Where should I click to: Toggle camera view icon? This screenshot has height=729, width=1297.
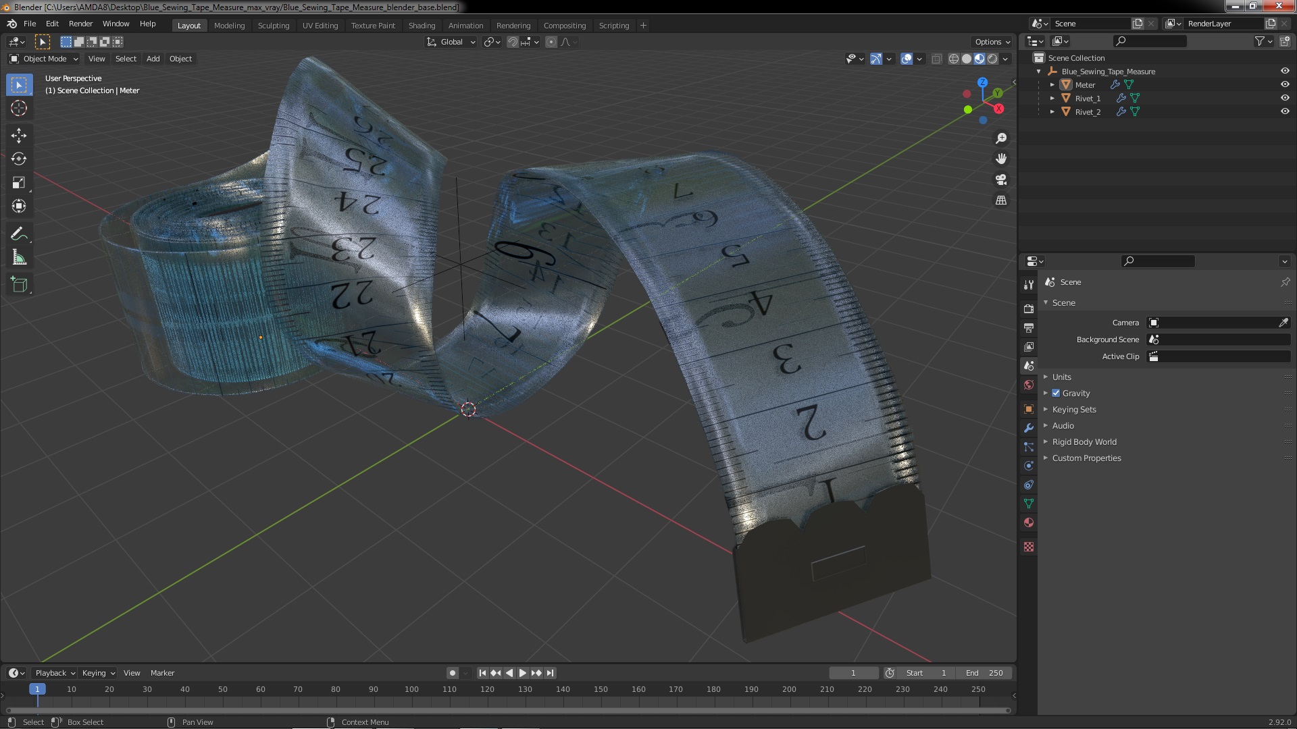click(1001, 180)
